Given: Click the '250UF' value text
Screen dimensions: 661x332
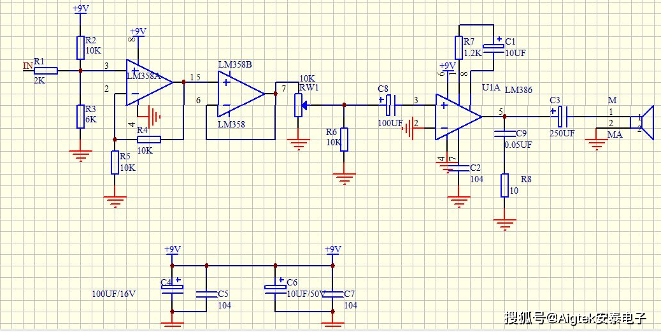Looking at the screenshot, I should point(562,133).
